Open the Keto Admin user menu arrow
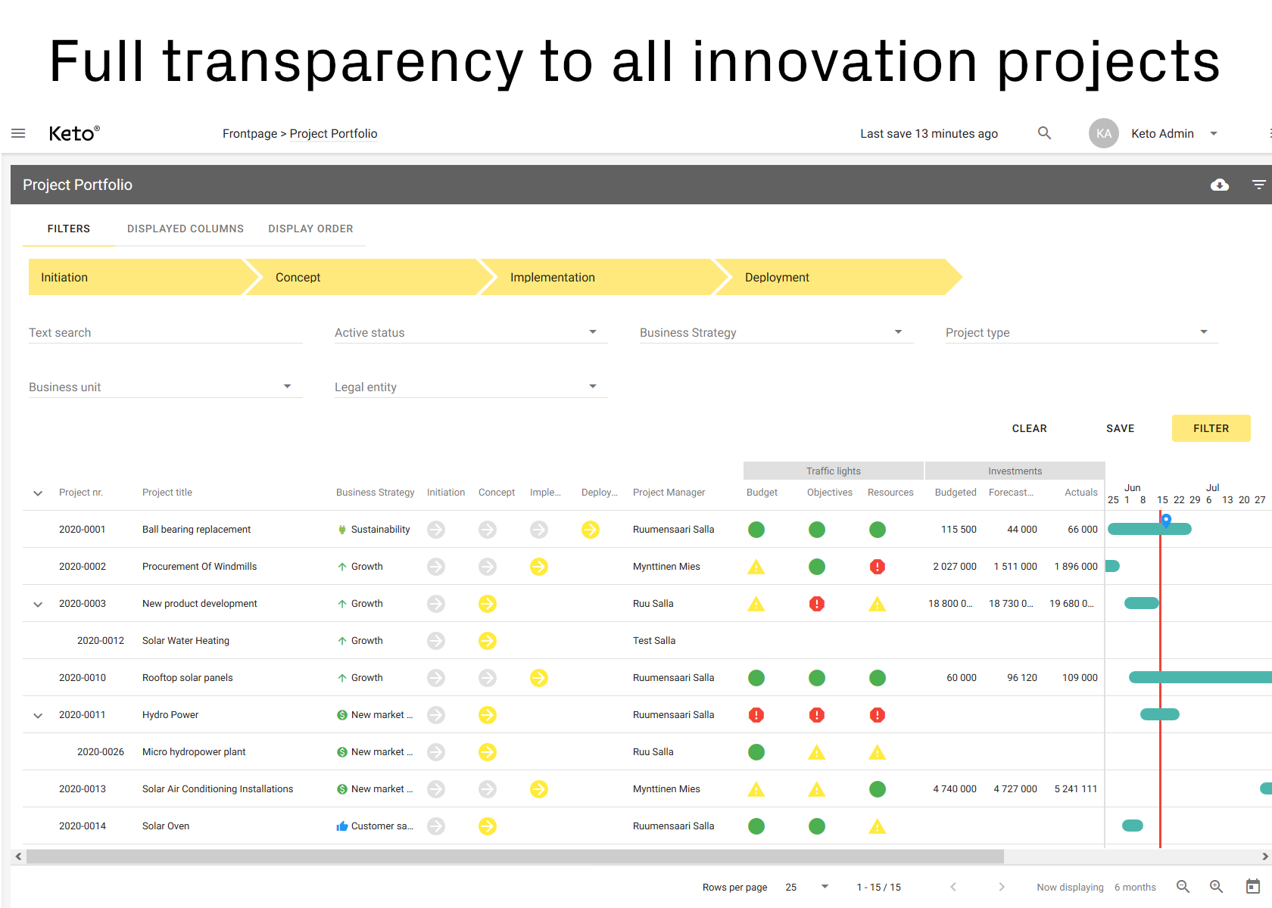This screenshot has width=1272, height=908. point(1214,133)
